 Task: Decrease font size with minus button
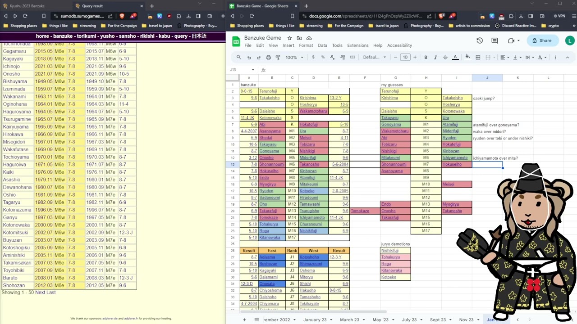(x=395, y=57)
